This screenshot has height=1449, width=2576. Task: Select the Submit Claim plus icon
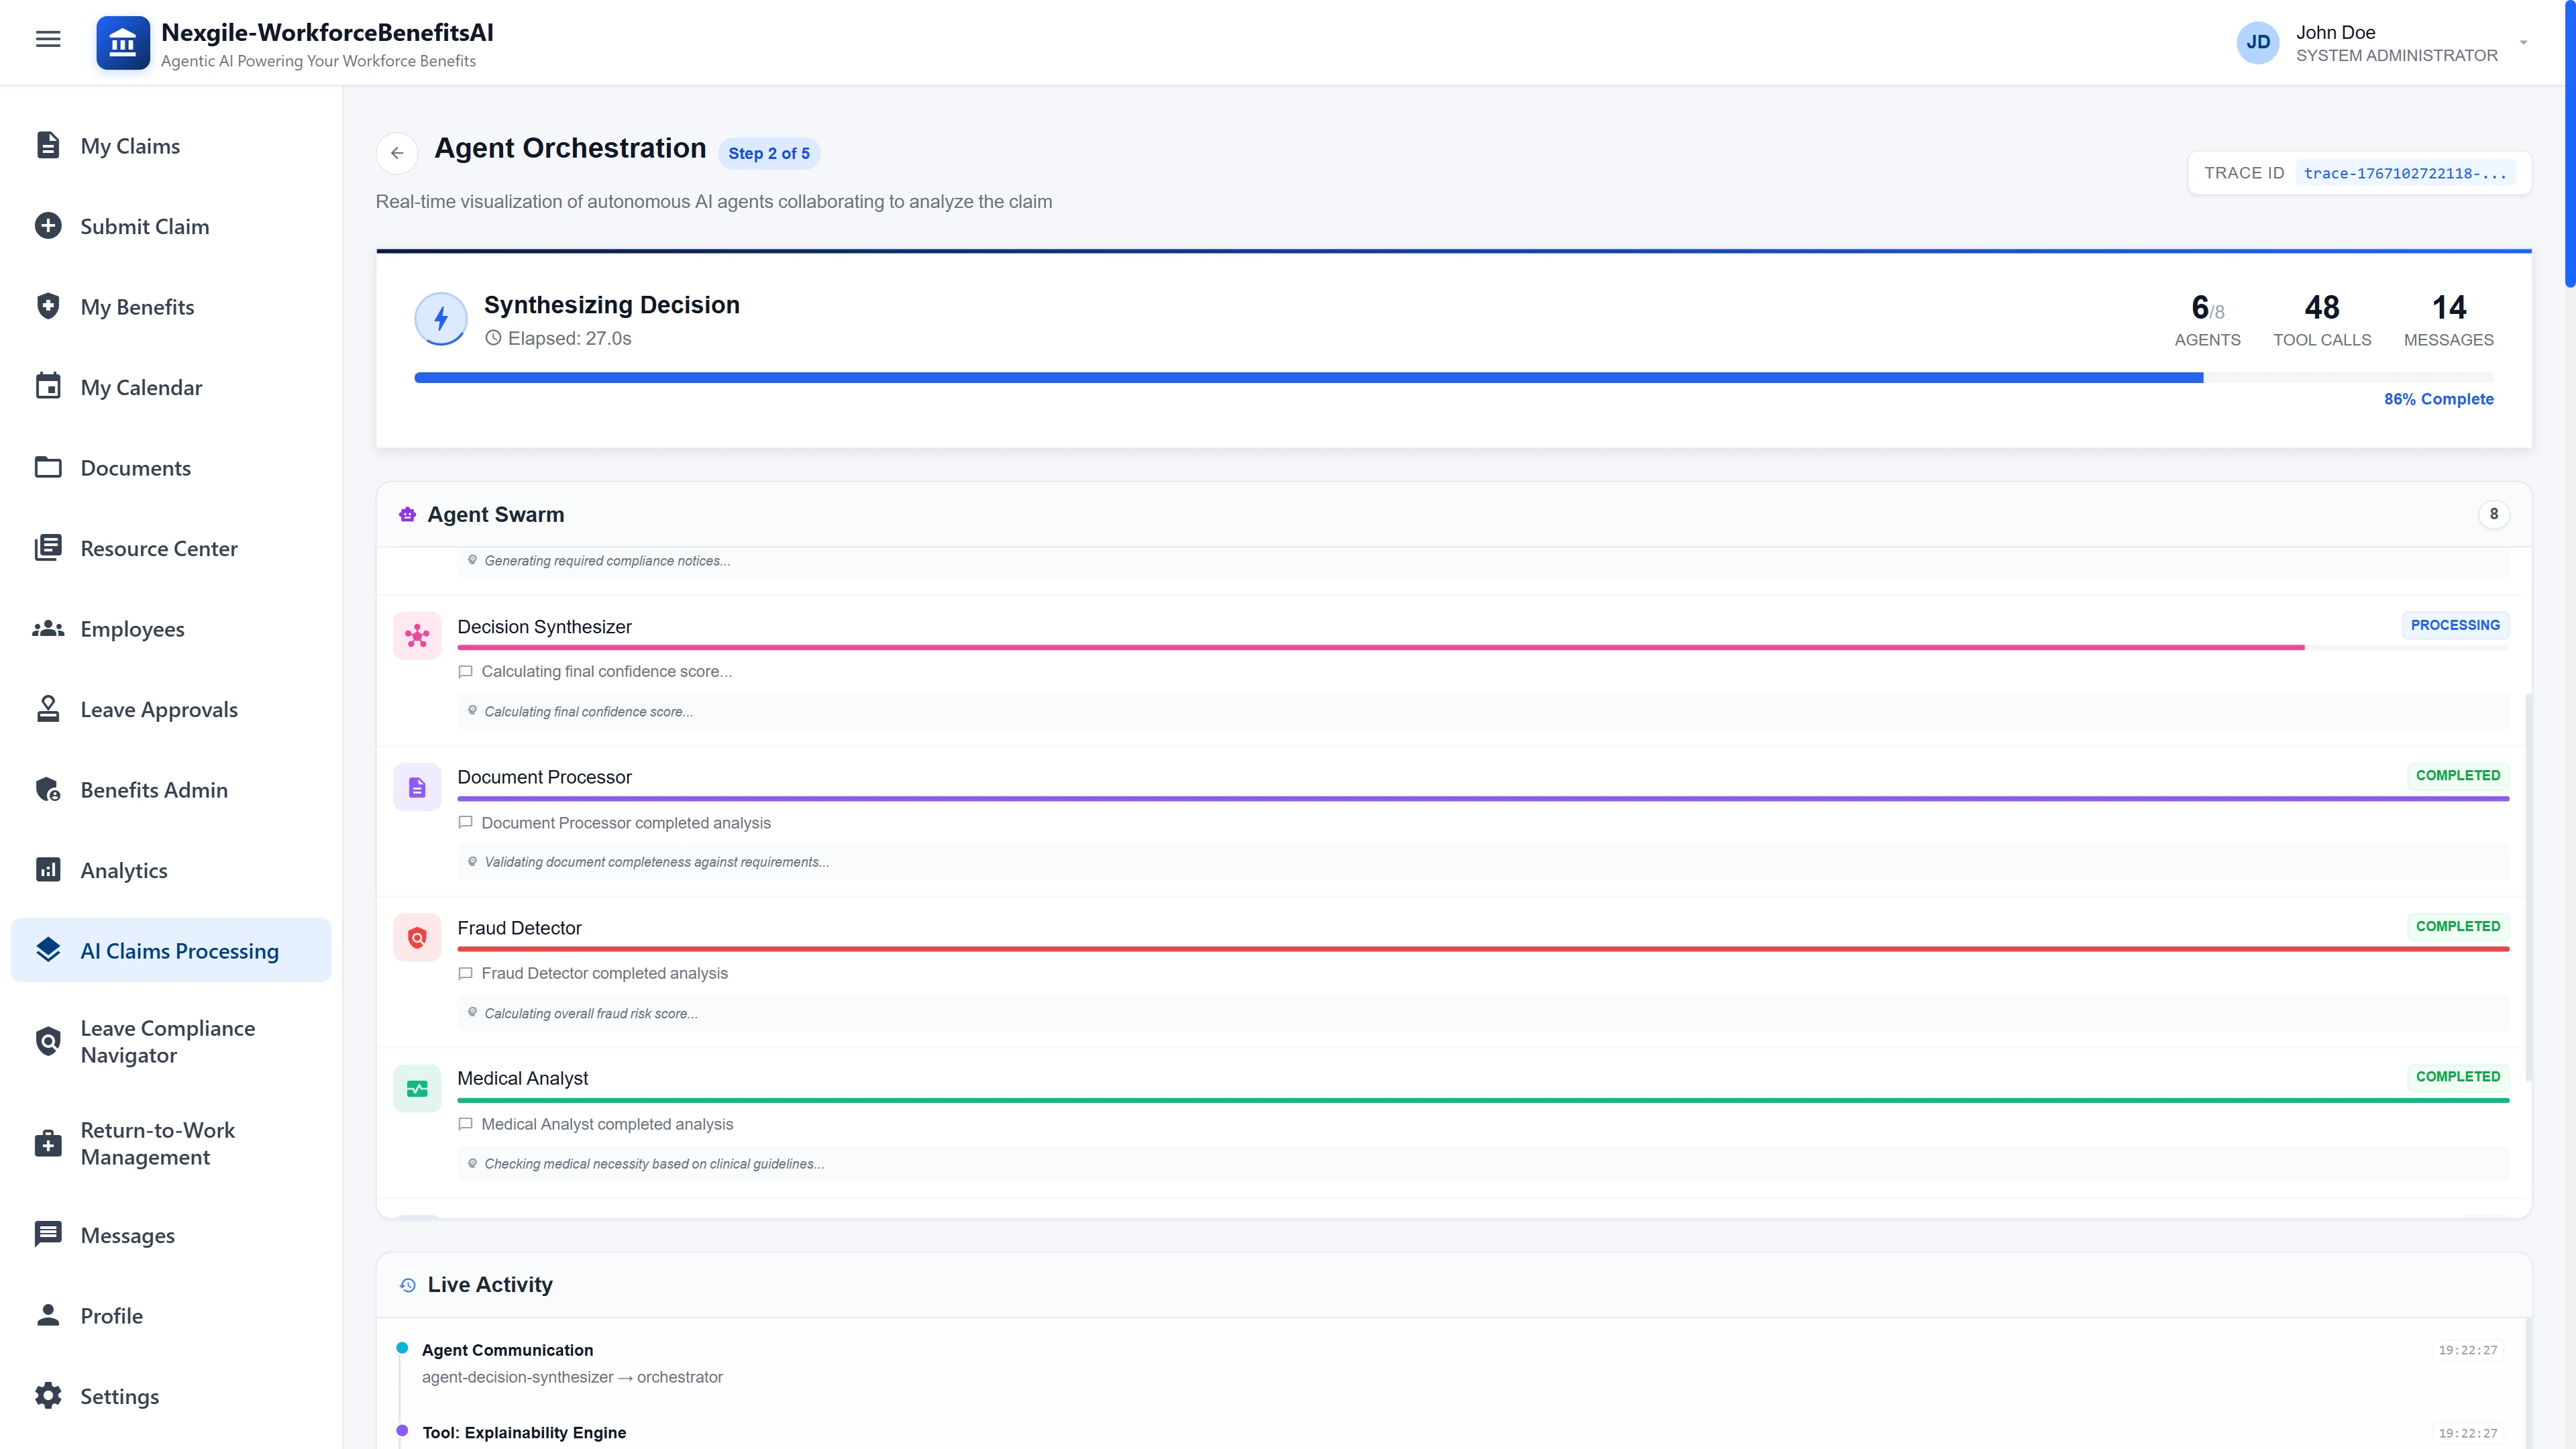click(48, 225)
